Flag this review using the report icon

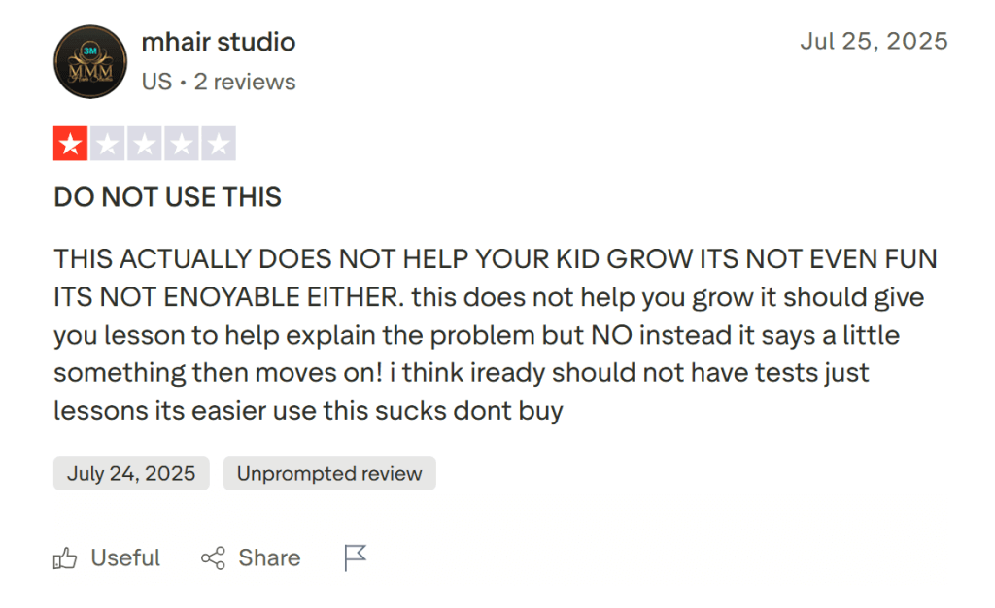point(355,557)
